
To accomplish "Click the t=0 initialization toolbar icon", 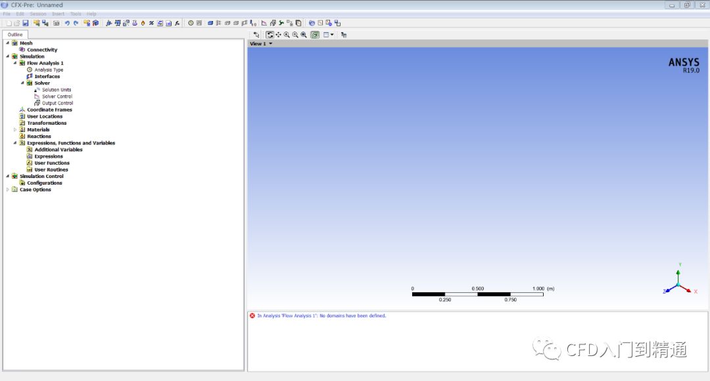I will (x=253, y=23).
